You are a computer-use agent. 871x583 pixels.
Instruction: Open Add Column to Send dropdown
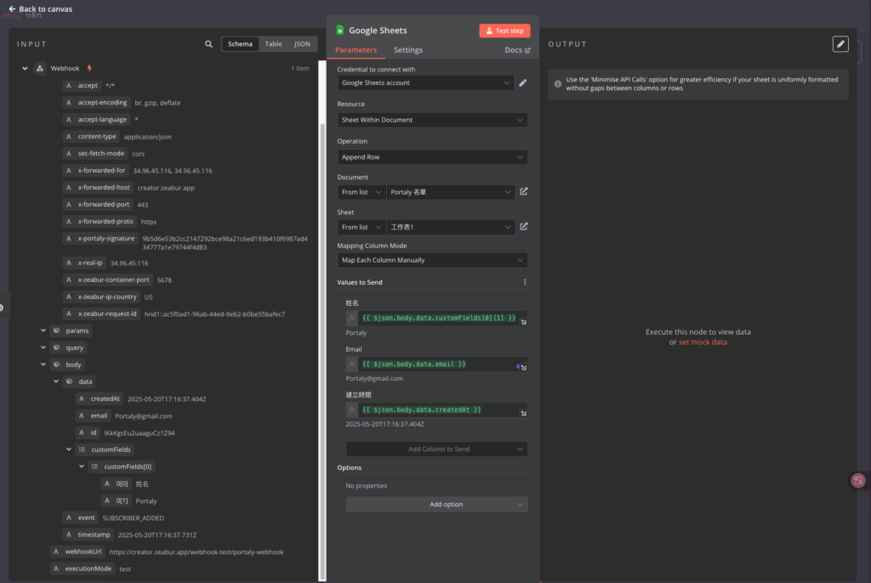tap(436, 449)
